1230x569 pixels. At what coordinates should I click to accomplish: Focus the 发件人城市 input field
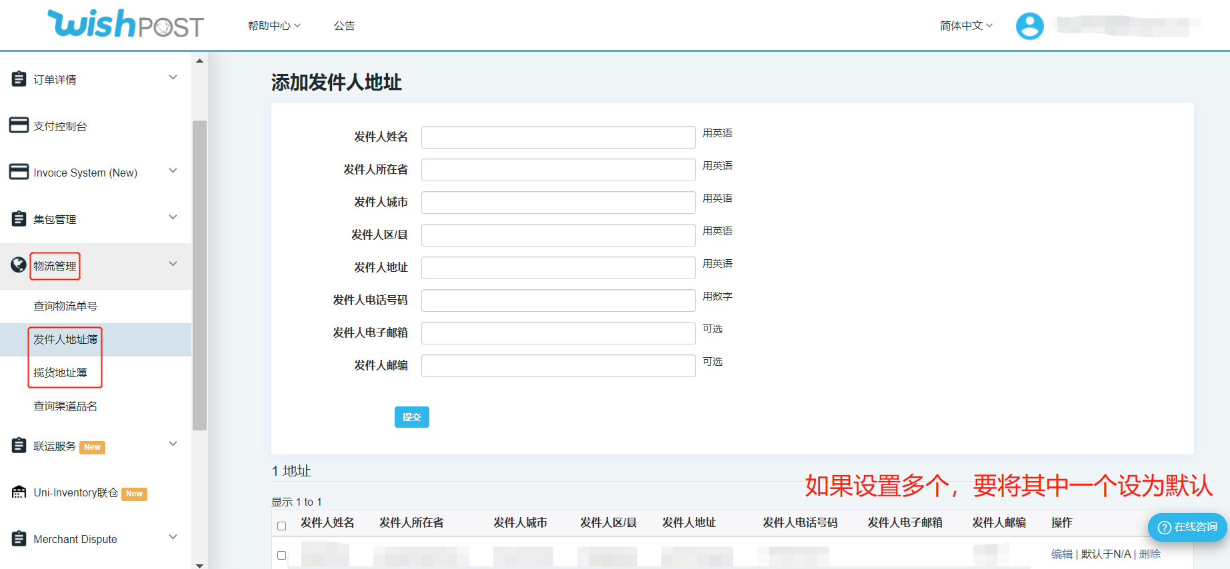point(558,203)
